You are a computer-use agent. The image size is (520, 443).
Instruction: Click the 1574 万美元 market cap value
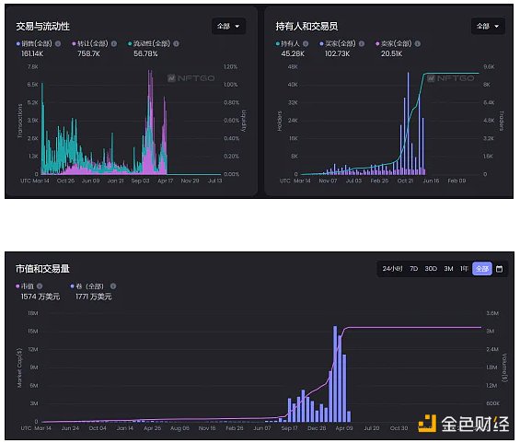click(x=40, y=297)
